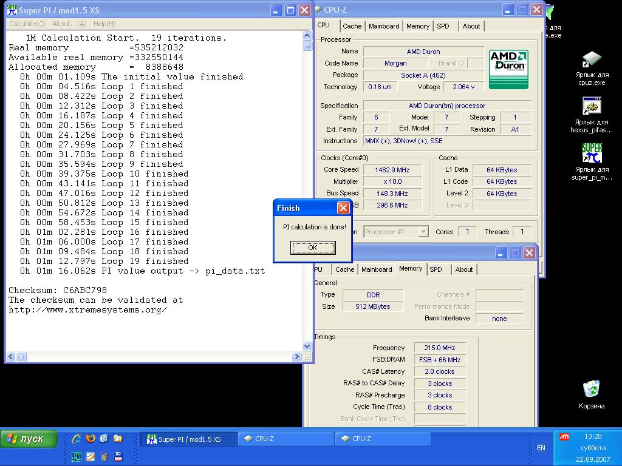Click the xtremesystems.org URL text
This screenshot has width=622, height=466.
tap(87, 310)
